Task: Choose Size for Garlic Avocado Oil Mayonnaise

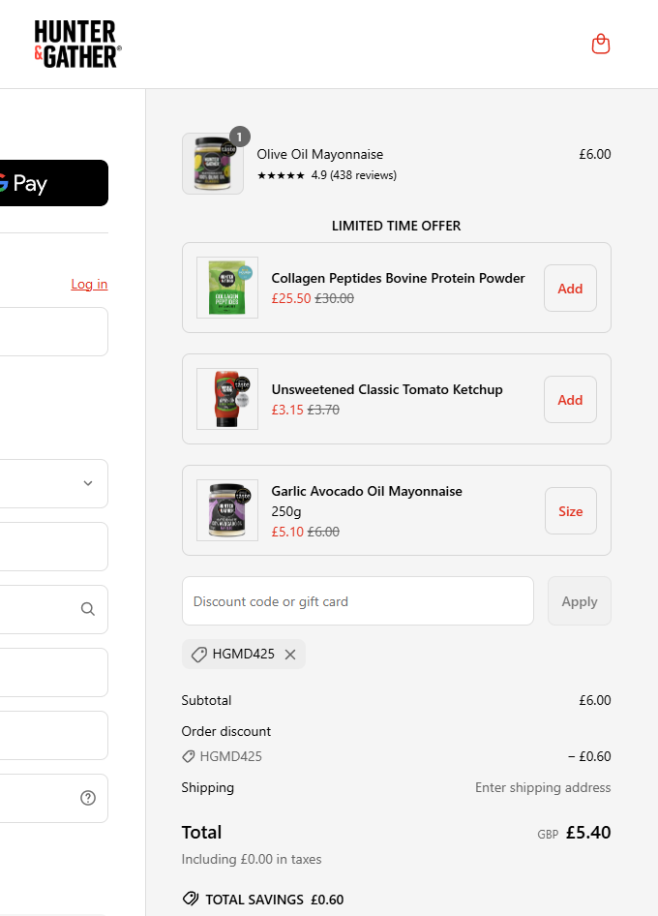Action: (x=570, y=511)
